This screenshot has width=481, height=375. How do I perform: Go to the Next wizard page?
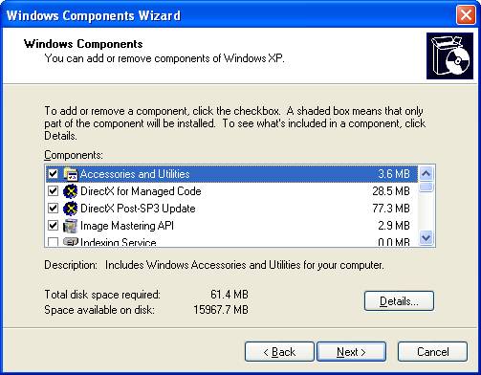click(x=351, y=352)
